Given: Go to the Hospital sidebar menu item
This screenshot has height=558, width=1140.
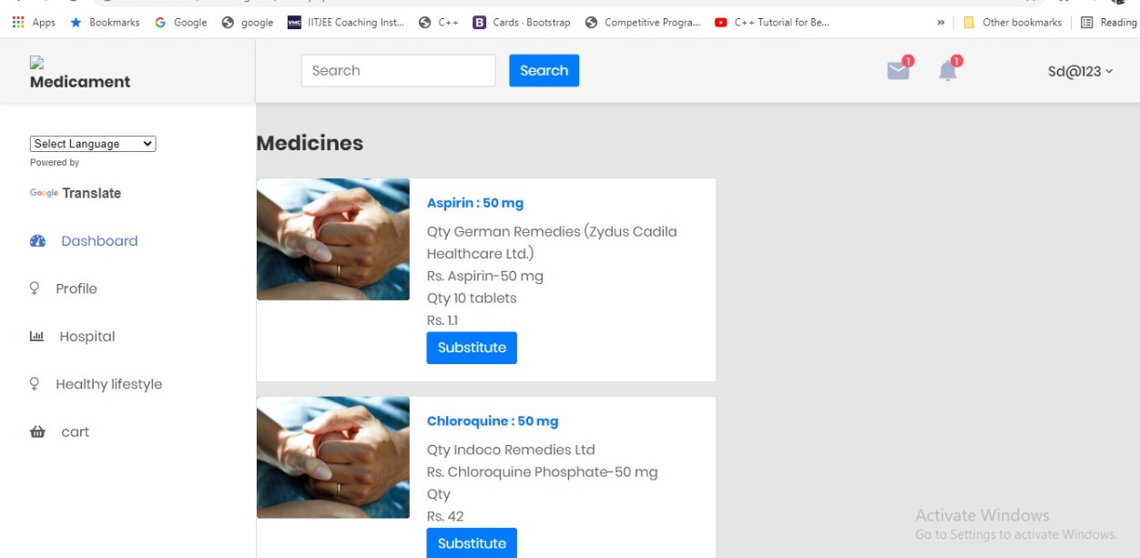Looking at the screenshot, I should pyautogui.click(x=87, y=337).
